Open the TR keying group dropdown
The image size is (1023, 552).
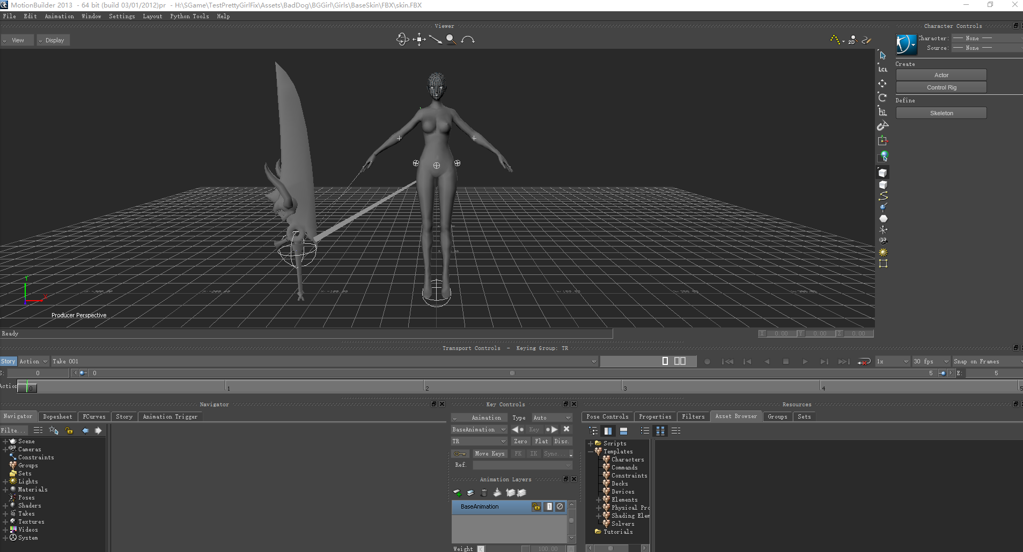479,441
